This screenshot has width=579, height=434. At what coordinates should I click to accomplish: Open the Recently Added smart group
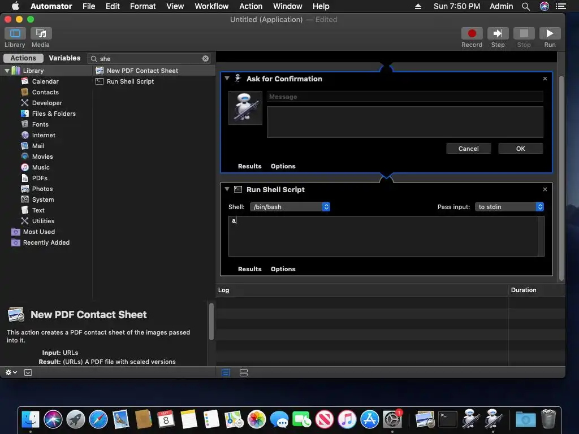click(46, 242)
